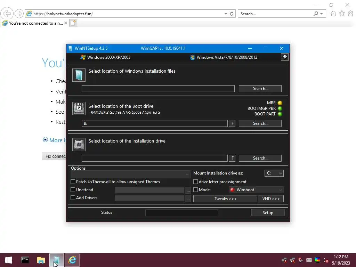The width and height of the screenshot is (356, 267).
Task: Browse for Unattend file with ellipsis button
Action: coord(188,190)
